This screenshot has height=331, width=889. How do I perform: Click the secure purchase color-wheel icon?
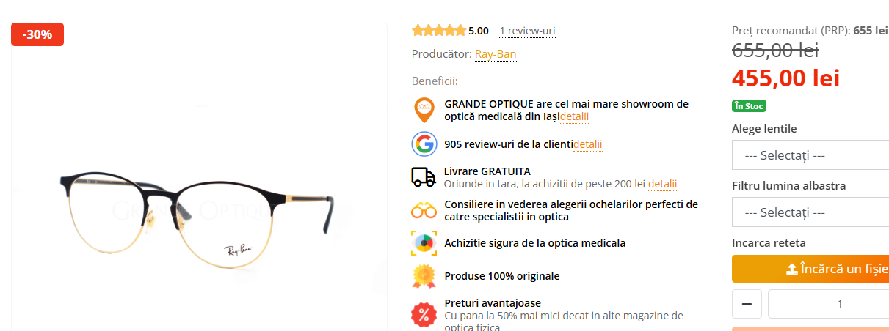coord(424,242)
